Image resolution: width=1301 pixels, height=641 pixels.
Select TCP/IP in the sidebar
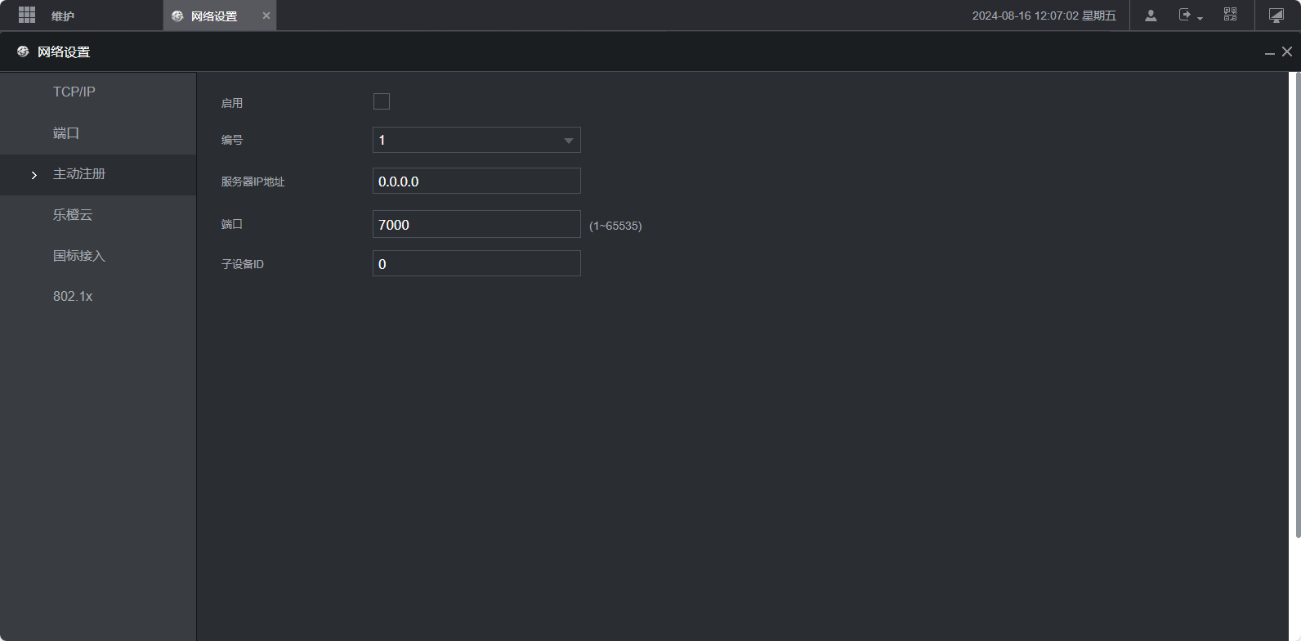tap(74, 92)
